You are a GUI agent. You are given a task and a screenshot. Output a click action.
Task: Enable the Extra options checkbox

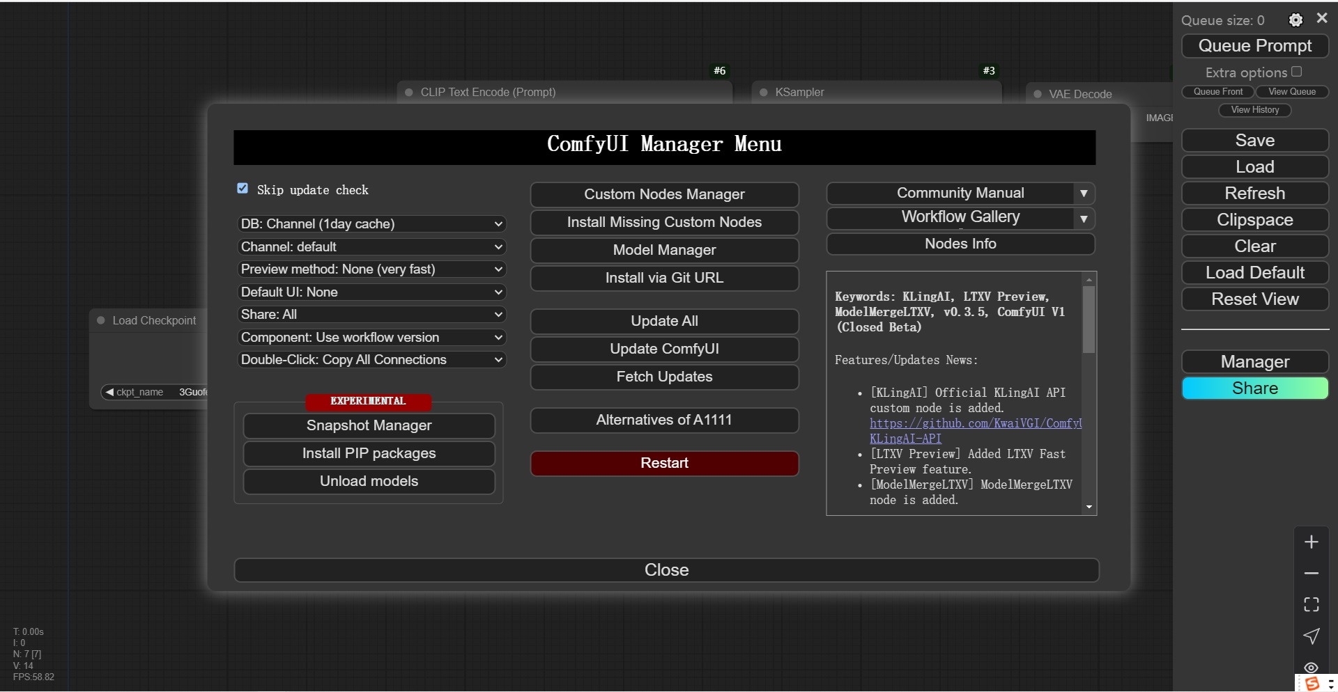[x=1296, y=72]
